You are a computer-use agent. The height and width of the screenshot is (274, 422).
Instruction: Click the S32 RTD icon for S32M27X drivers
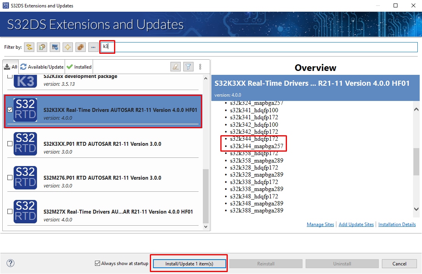(25, 211)
